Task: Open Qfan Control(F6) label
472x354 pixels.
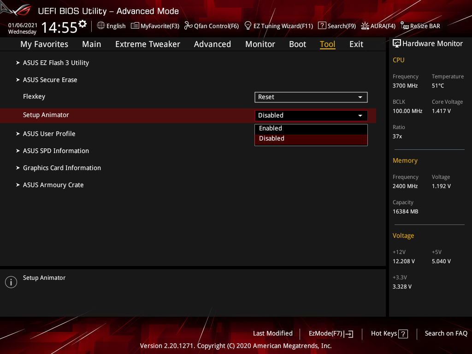Action: pos(216,26)
